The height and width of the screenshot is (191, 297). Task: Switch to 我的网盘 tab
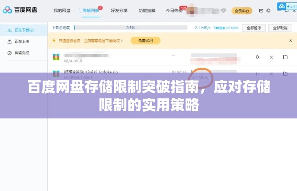(x=62, y=11)
